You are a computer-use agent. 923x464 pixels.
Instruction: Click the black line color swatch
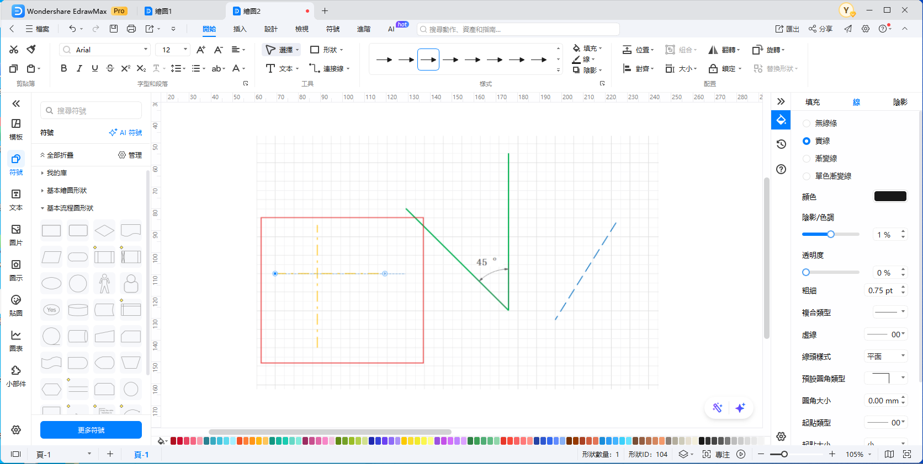890,197
